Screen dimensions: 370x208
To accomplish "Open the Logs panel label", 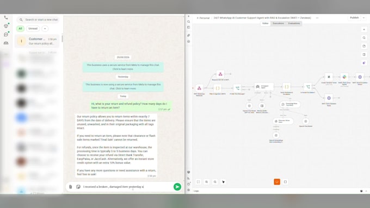I will (x=196, y=191).
